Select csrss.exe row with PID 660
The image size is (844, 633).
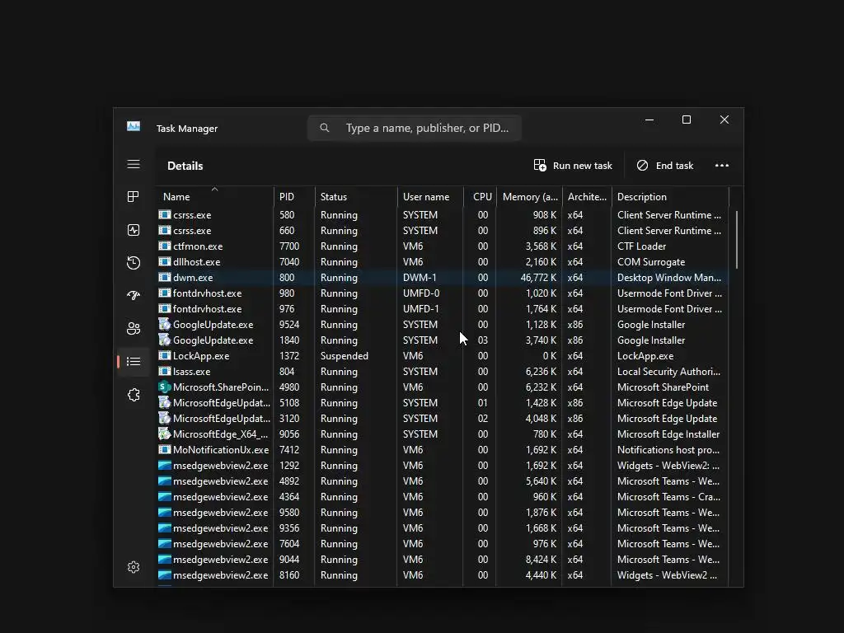pyautogui.click(x=443, y=231)
